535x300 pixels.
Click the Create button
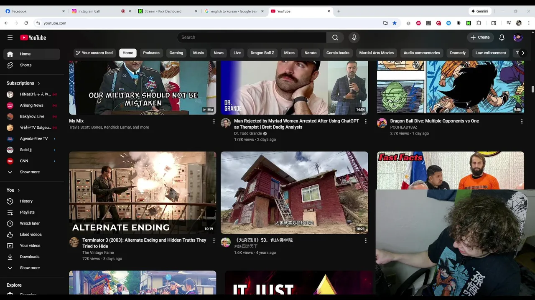click(x=480, y=37)
